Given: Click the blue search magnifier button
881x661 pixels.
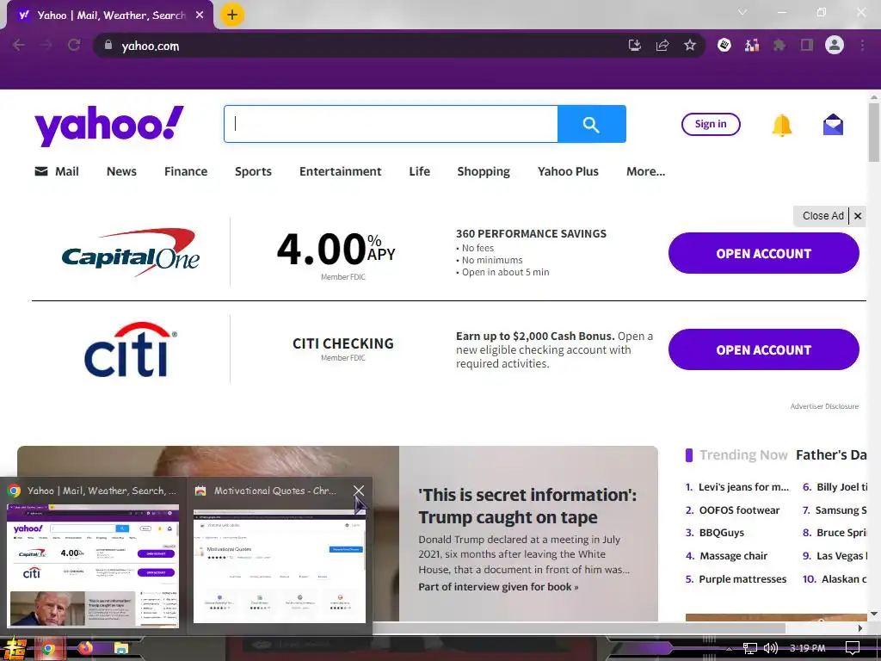Looking at the screenshot, I should point(592,124).
